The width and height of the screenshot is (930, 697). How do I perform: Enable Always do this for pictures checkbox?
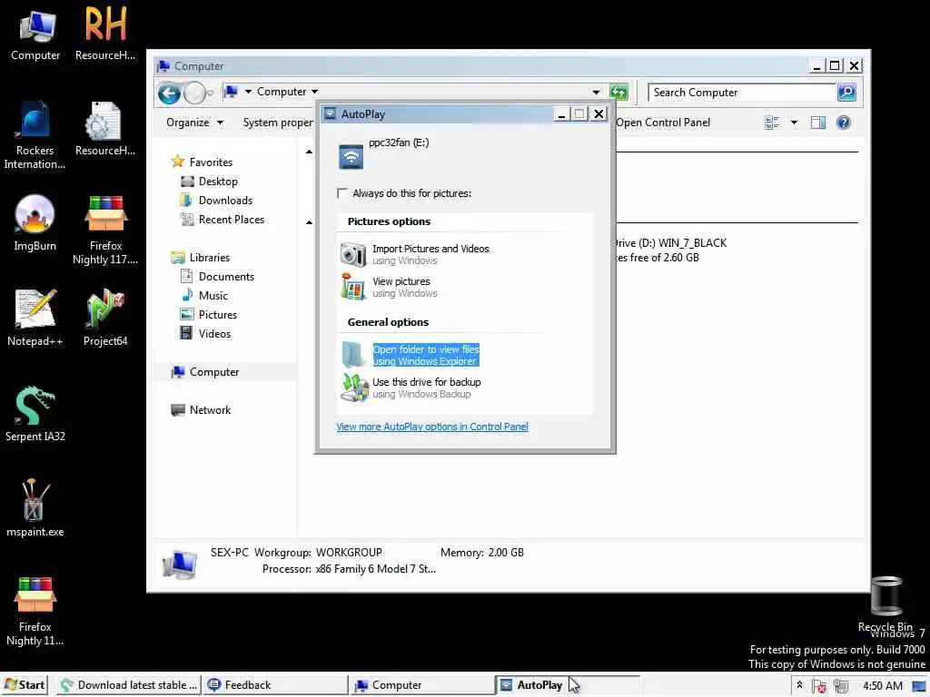[342, 193]
